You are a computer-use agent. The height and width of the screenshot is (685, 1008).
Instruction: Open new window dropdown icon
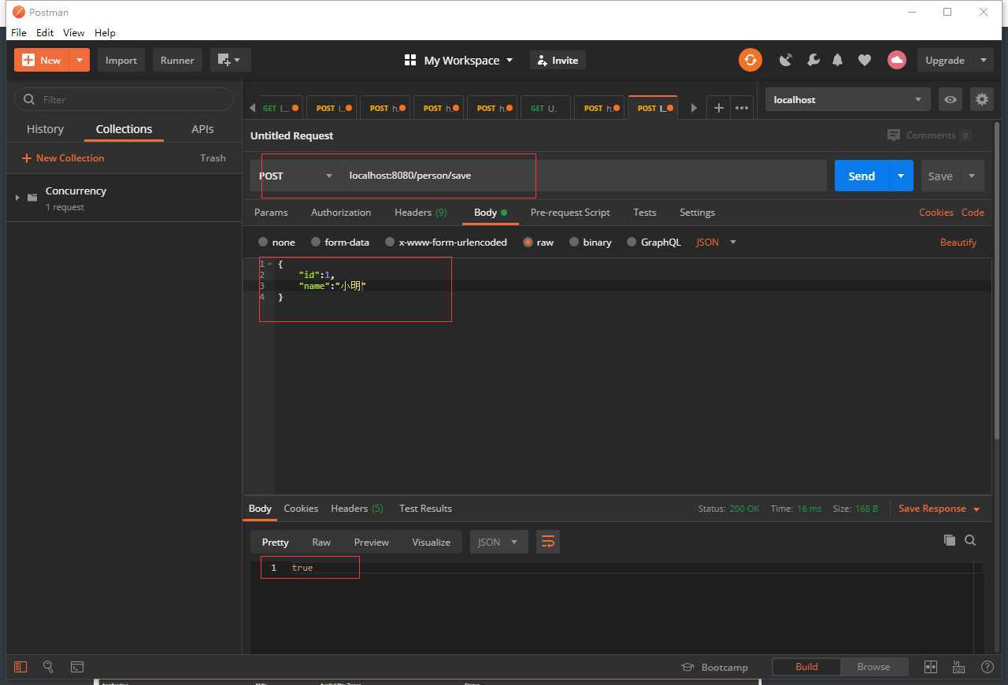click(x=230, y=60)
